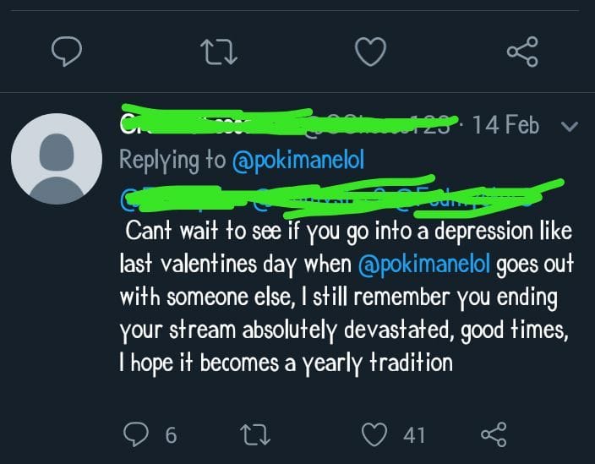The image size is (595, 464).
Task: Expand the chevron menu beside 14 Feb
Action: pyautogui.click(x=569, y=127)
